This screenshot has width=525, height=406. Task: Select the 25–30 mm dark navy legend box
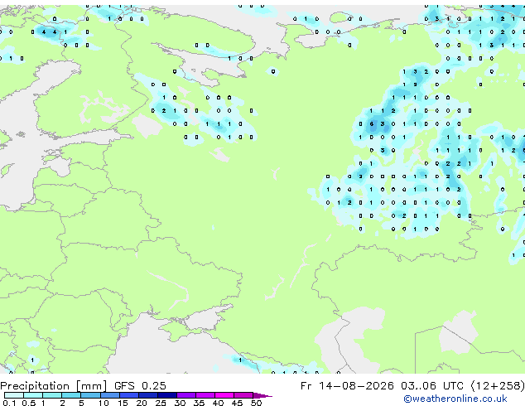[167, 395]
